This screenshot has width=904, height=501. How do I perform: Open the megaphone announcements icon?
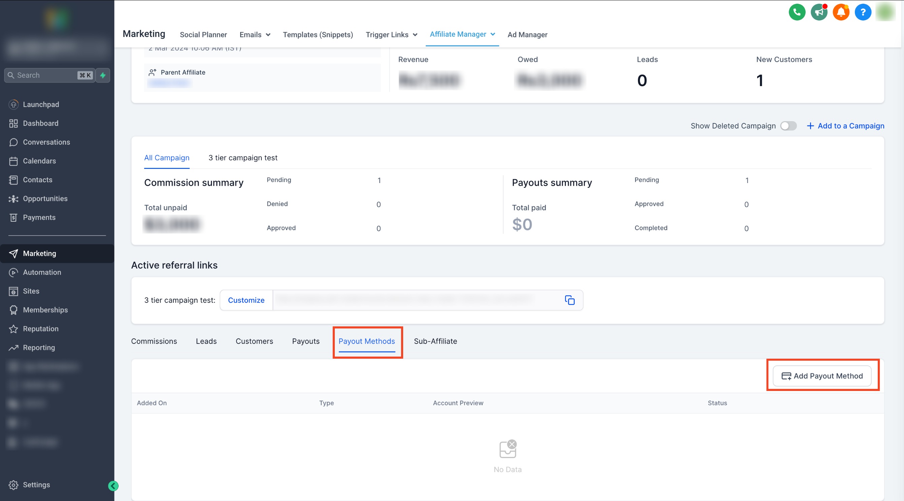[x=819, y=12]
